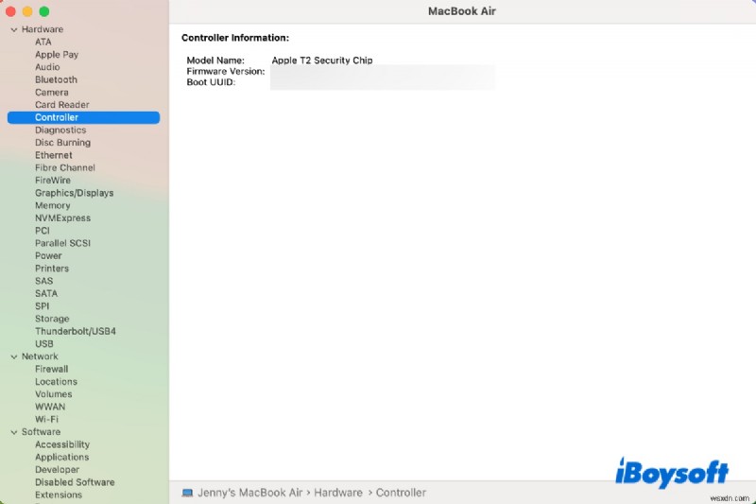Image resolution: width=756 pixels, height=504 pixels.
Task: Select USB in the sidebar
Action: click(x=43, y=344)
